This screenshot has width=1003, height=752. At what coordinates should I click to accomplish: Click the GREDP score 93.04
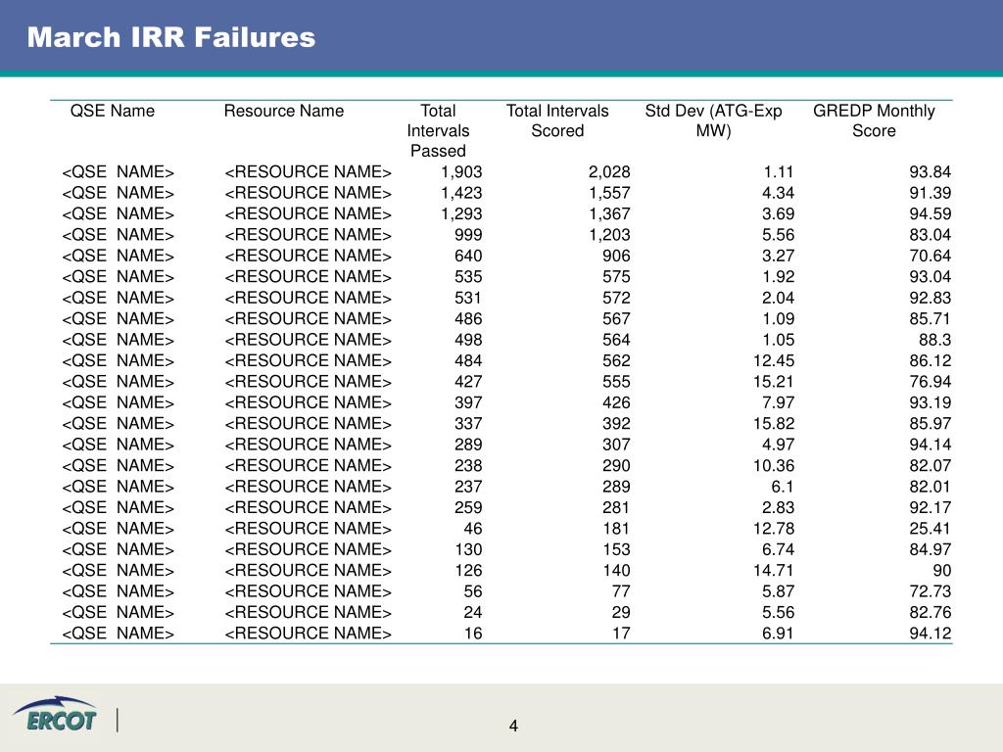pos(931,277)
